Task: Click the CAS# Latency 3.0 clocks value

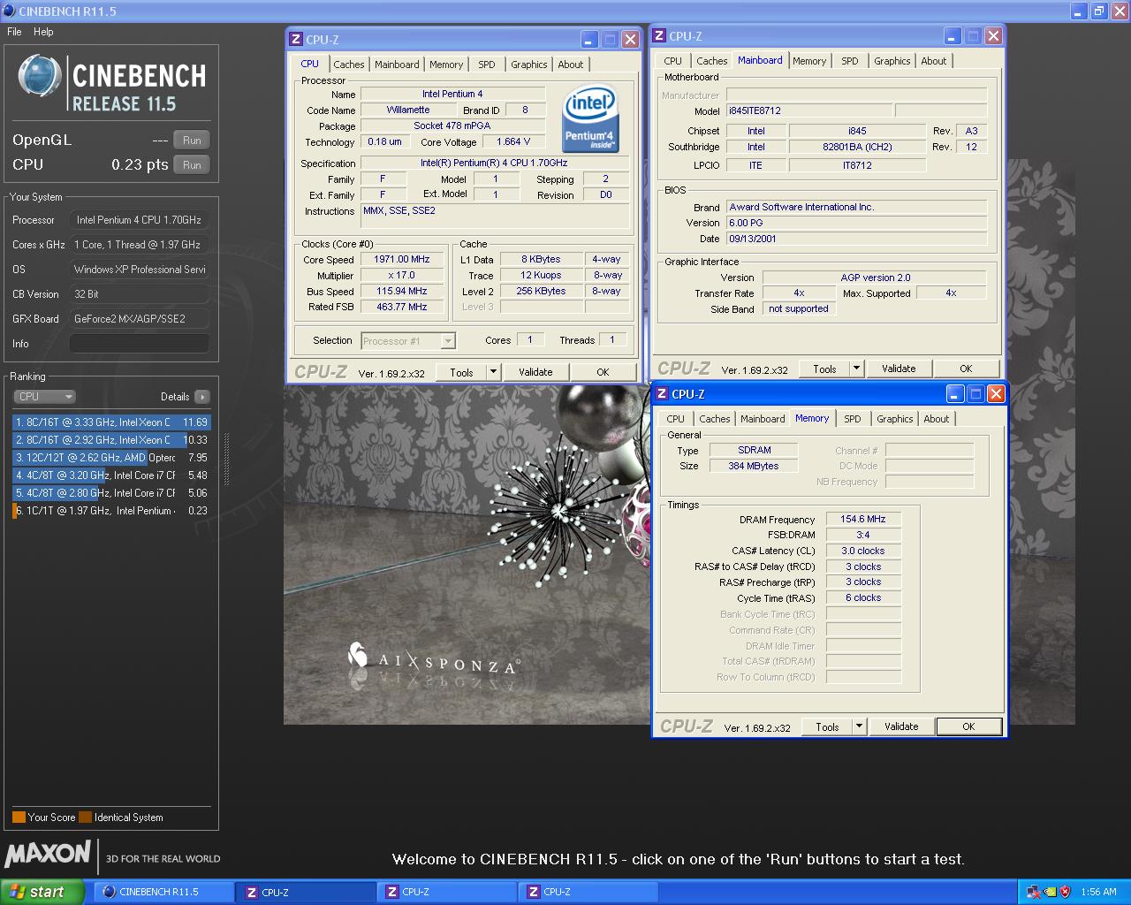Action: tap(863, 551)
